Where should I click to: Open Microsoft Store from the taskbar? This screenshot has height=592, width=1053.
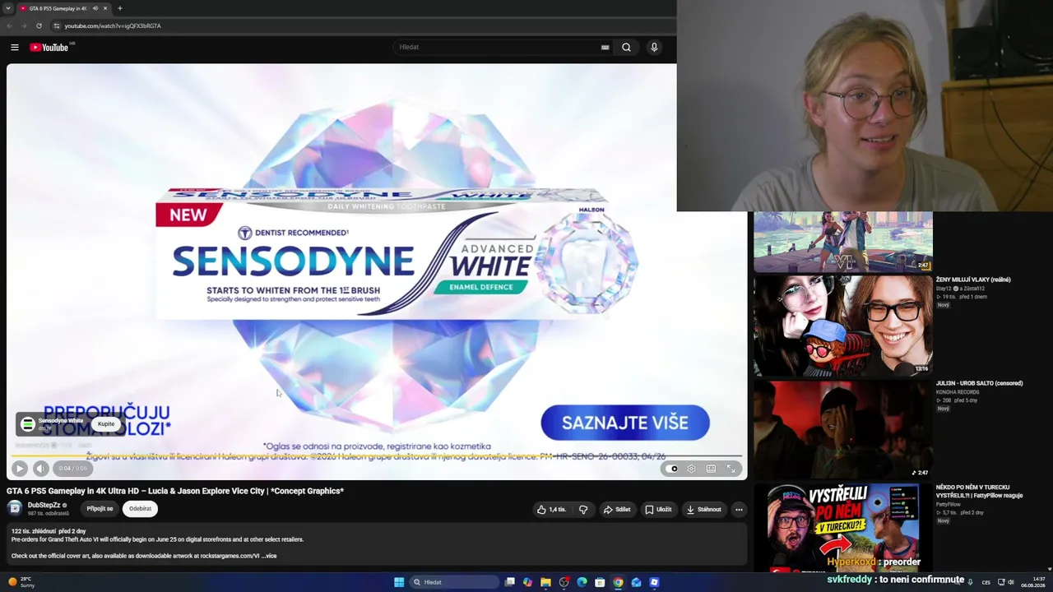coord(600,582)
